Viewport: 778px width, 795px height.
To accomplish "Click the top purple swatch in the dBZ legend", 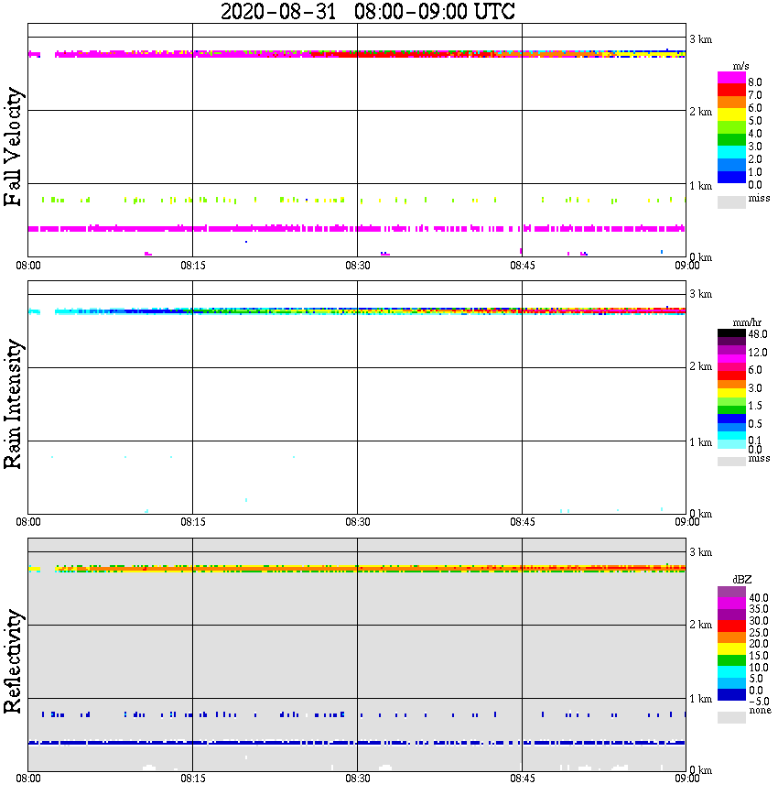I will (x=731, y=593).
